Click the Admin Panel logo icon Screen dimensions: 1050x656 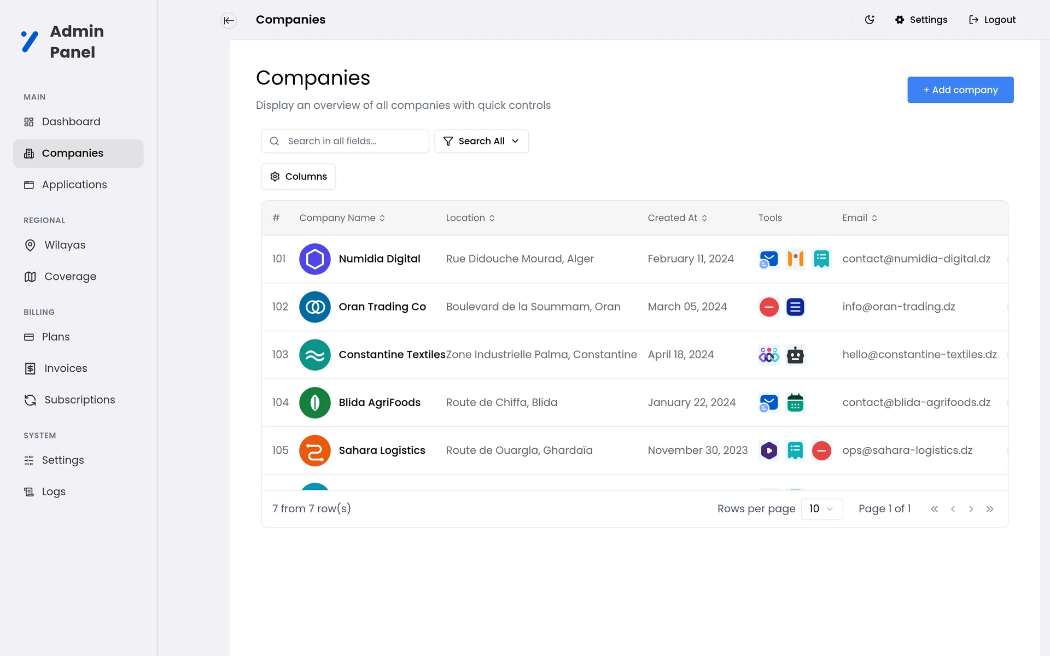[30, 42]
